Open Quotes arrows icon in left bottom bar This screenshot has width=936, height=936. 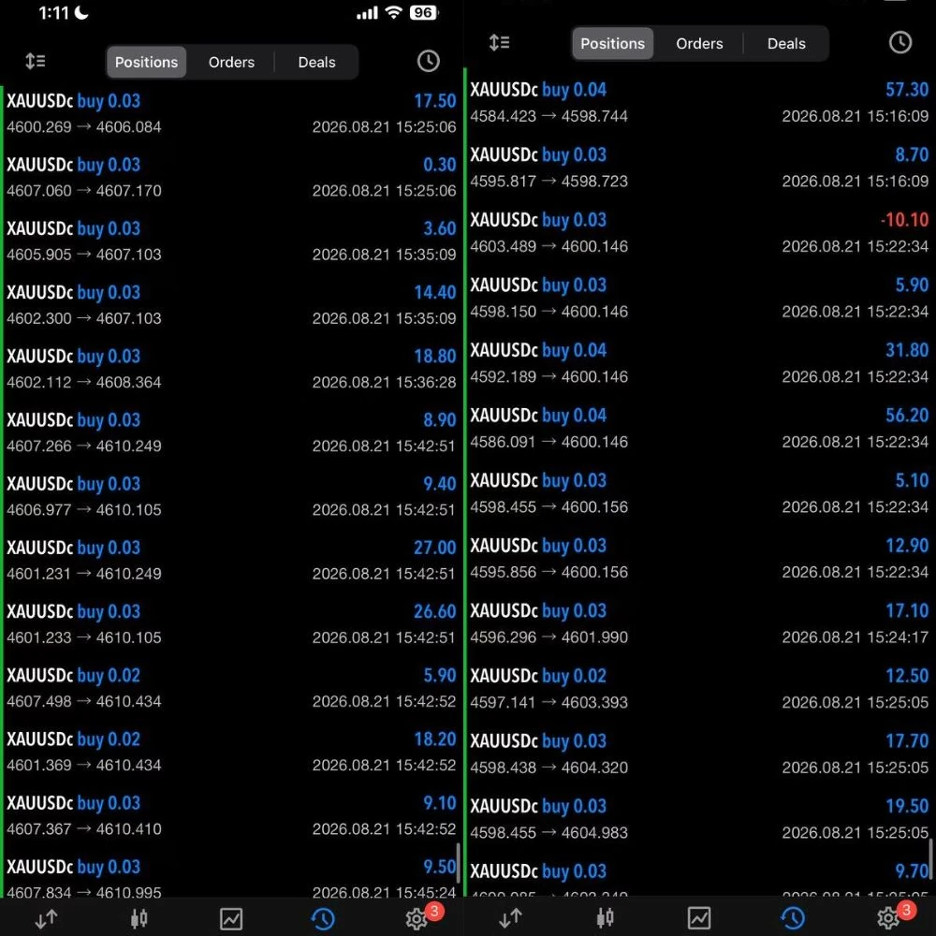(46, 918)
